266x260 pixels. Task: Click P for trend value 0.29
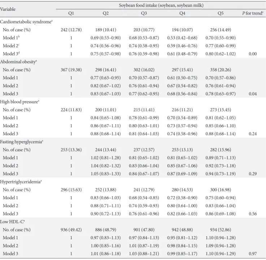coord(253,174)
